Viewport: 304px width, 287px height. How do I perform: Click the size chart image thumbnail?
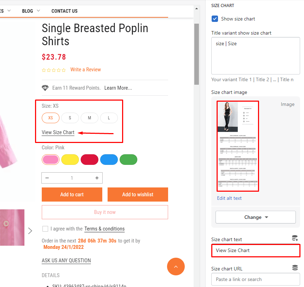(x=238, y=146)
